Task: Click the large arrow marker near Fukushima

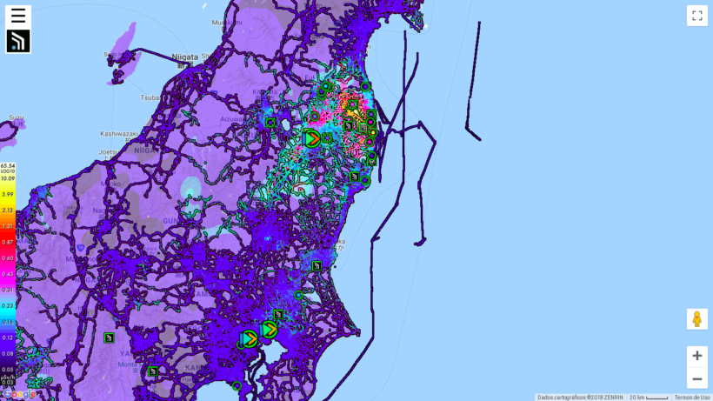Action: tap(311, 138)
